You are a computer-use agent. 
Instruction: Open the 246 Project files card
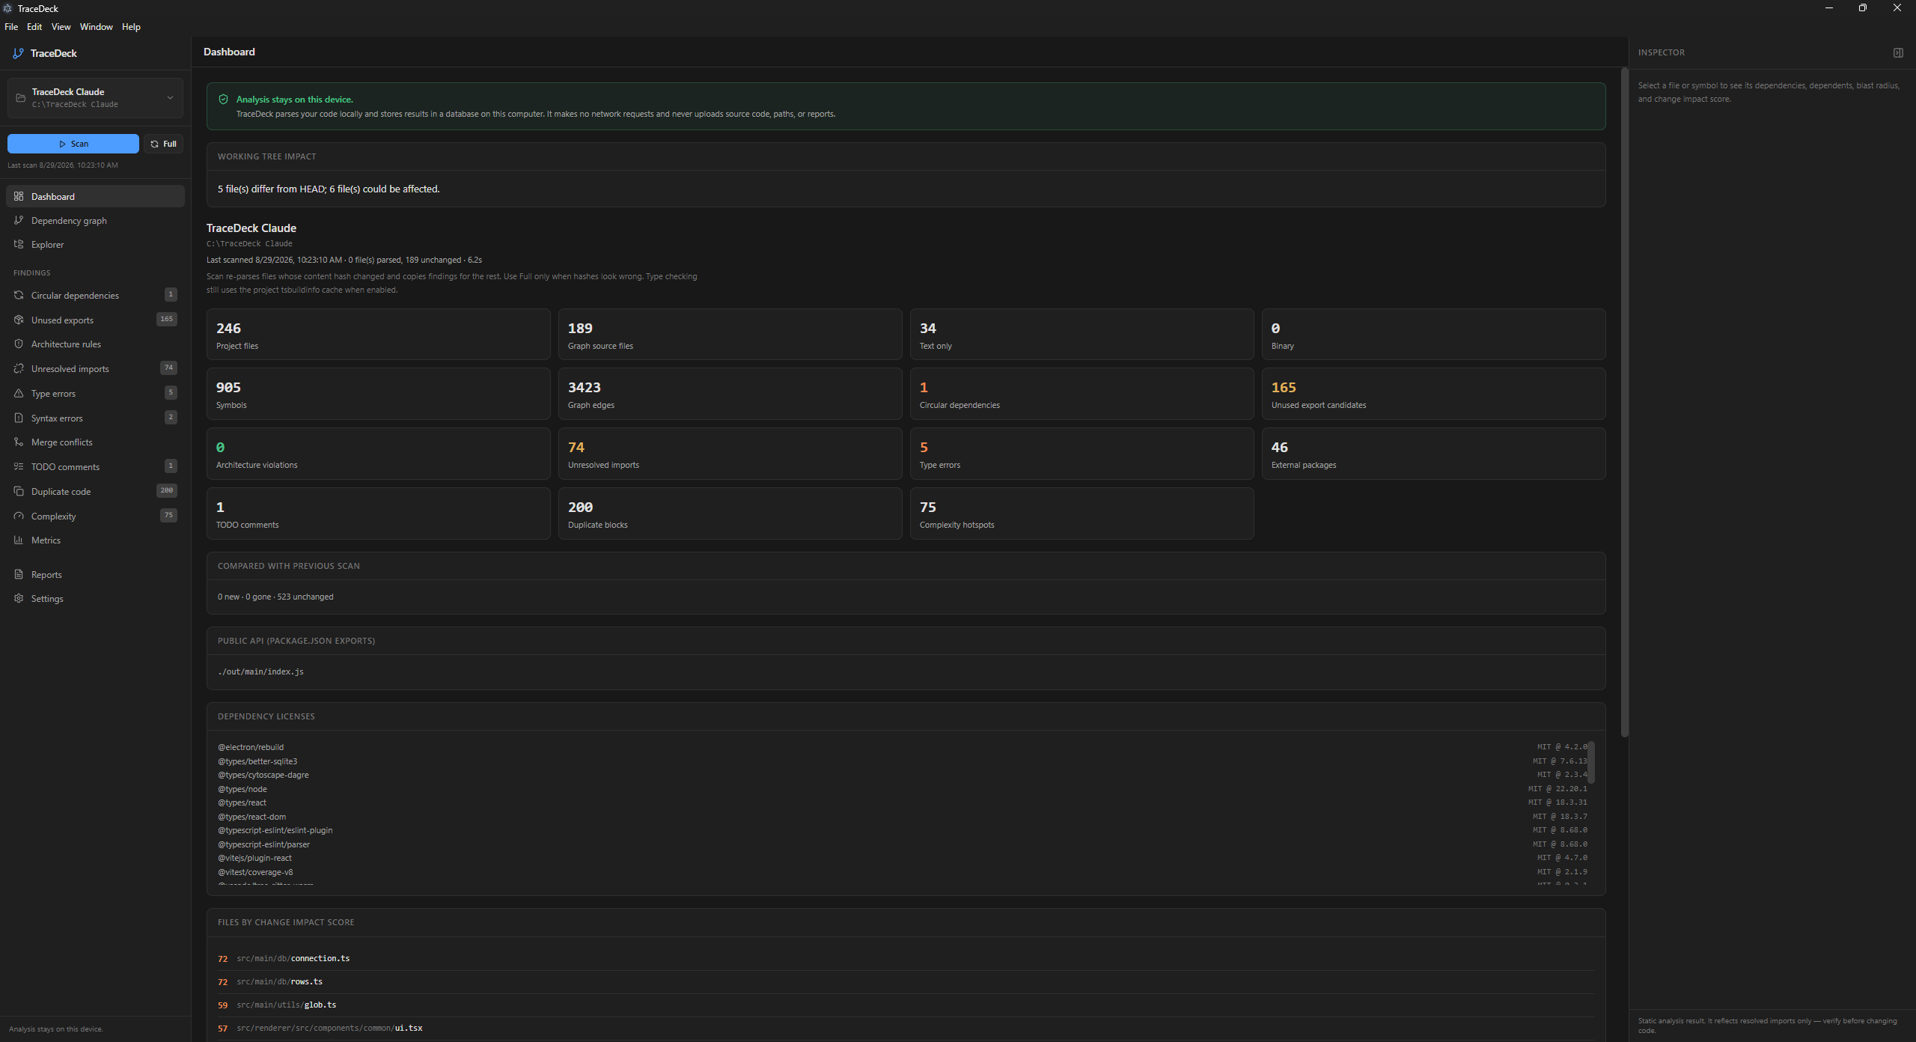coord(378,335)
